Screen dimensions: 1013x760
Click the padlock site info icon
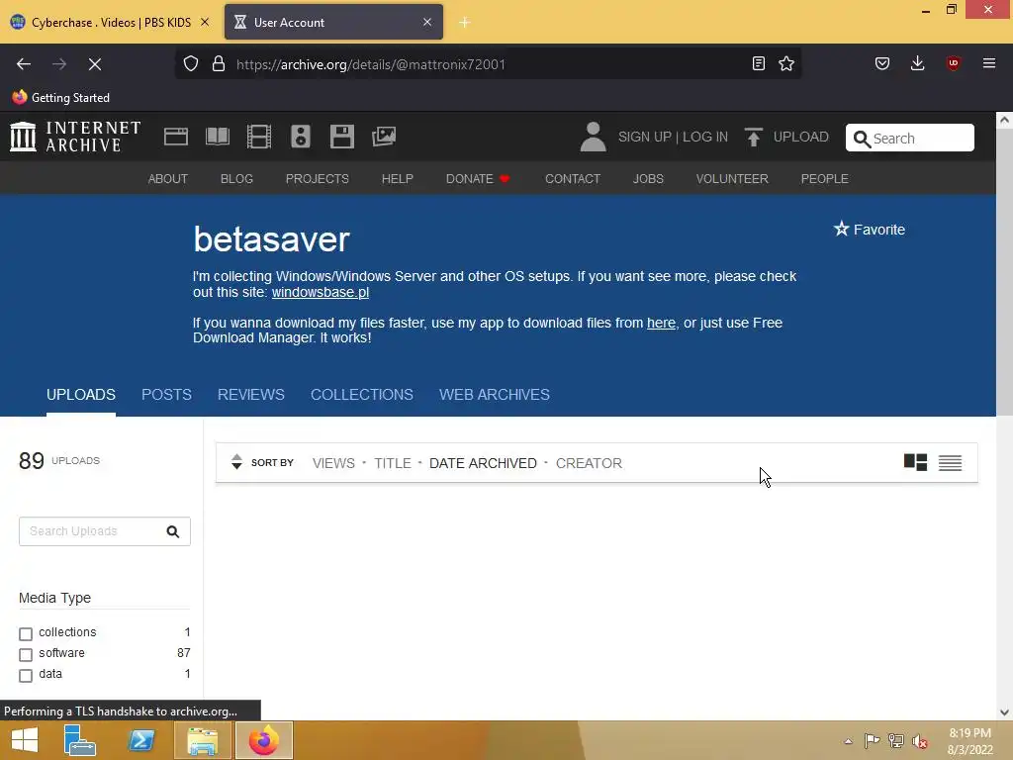click(219, 64)
